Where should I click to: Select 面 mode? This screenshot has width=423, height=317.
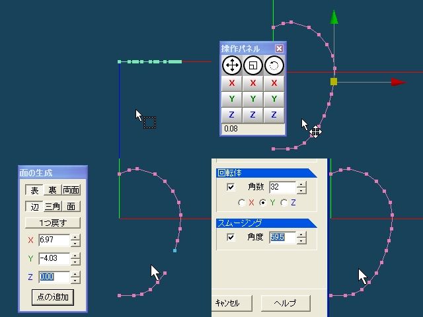(x=71, y=207)
